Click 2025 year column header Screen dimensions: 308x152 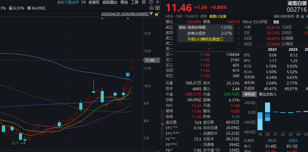(293, 50)
